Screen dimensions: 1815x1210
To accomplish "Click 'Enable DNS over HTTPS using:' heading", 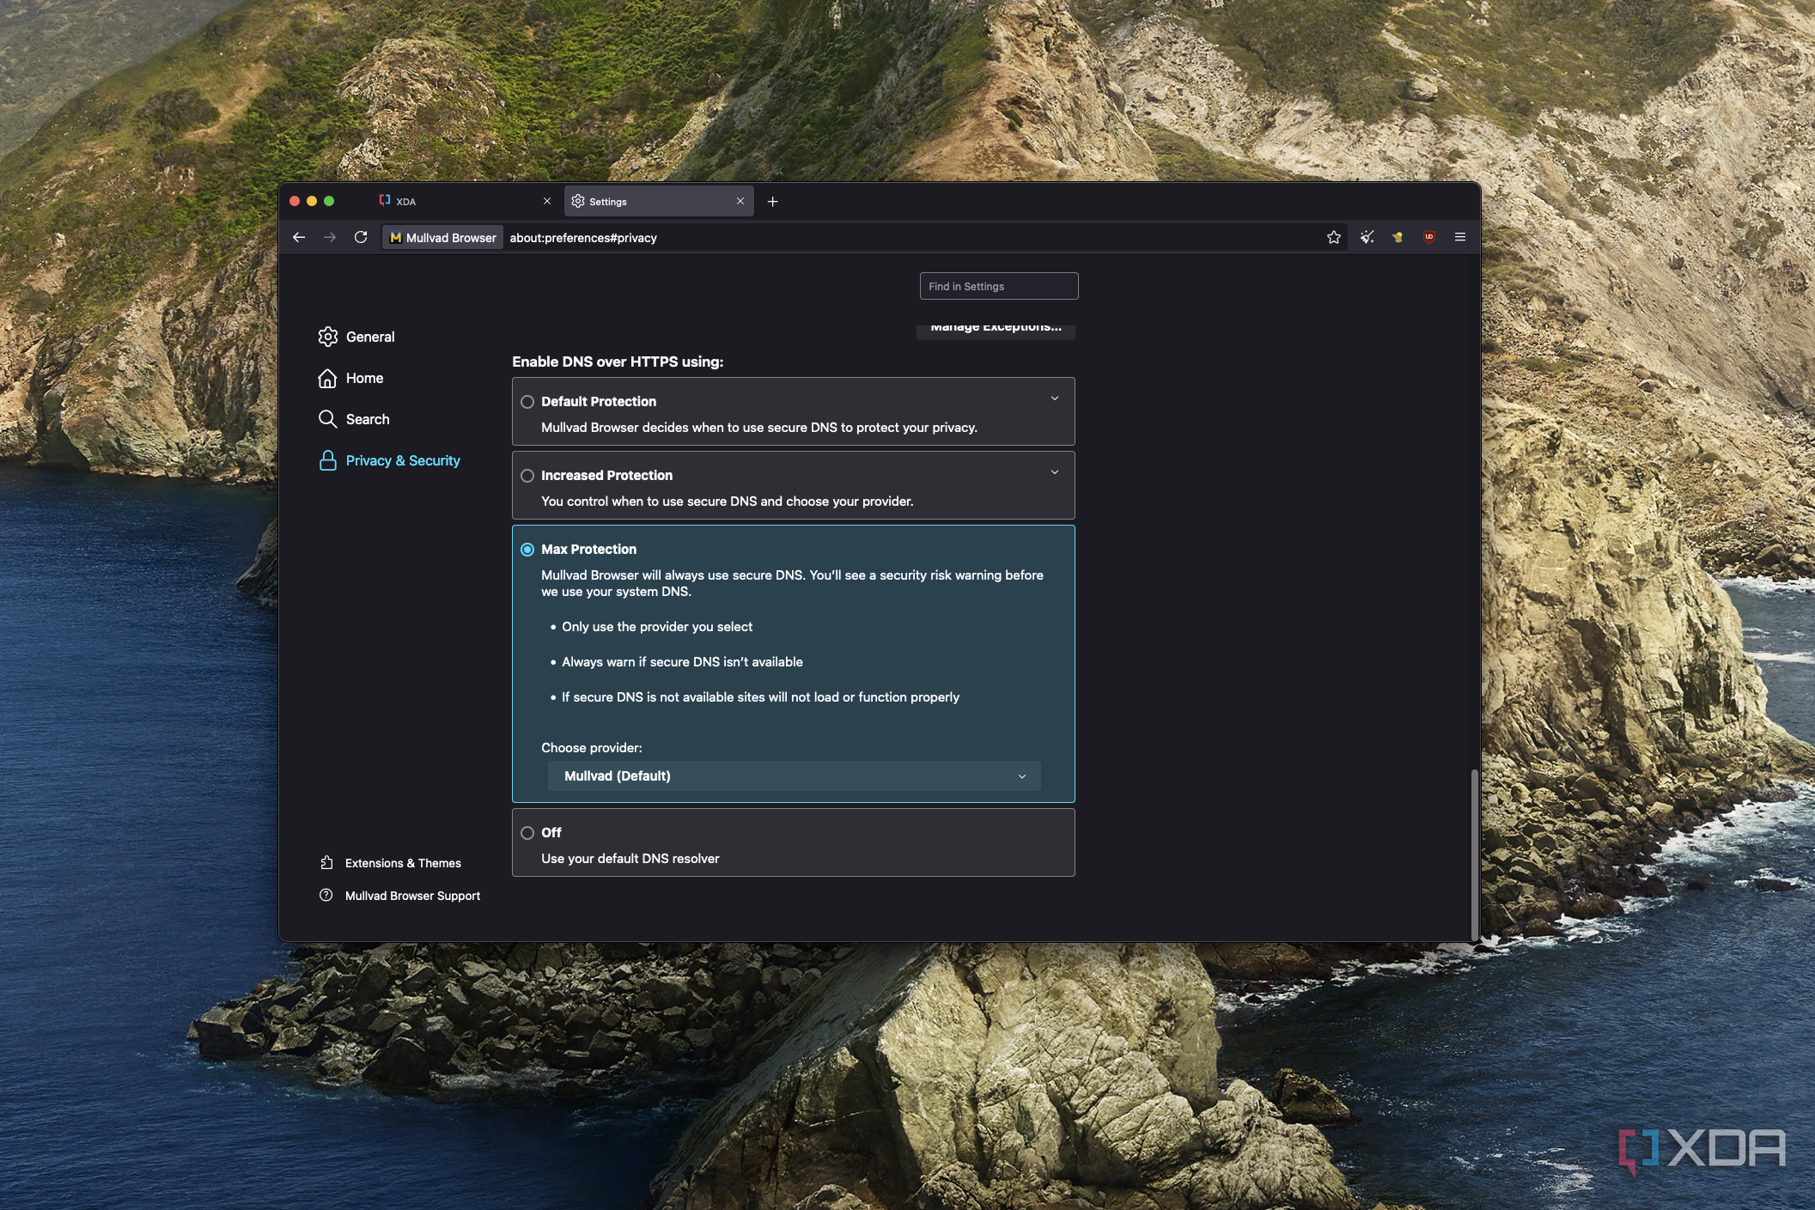I will coord(618,362).
